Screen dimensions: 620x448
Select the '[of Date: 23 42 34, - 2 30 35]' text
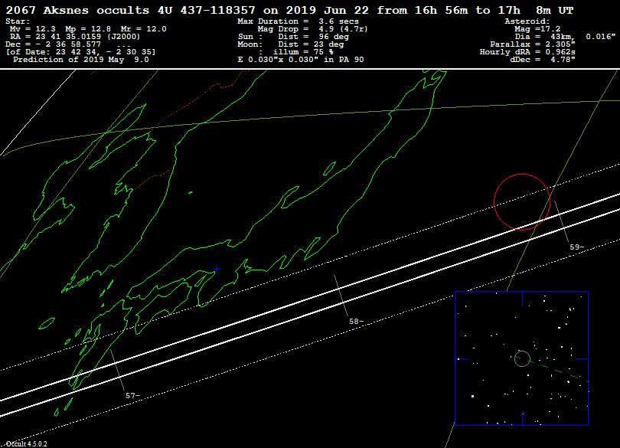pyautogui.click(x=80, y=52)
